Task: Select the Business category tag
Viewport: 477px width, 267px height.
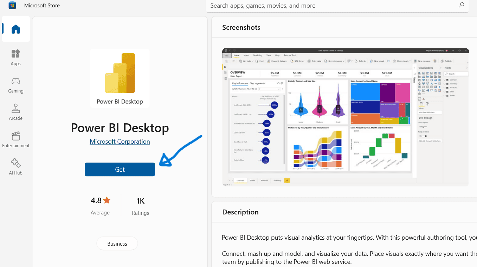Action: [117, 244]
